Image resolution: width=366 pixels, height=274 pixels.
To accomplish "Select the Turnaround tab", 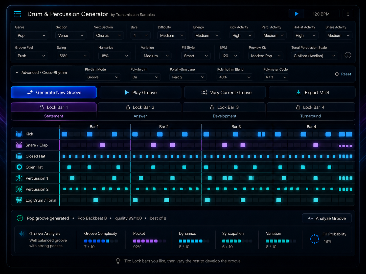I will pos(310,116).
